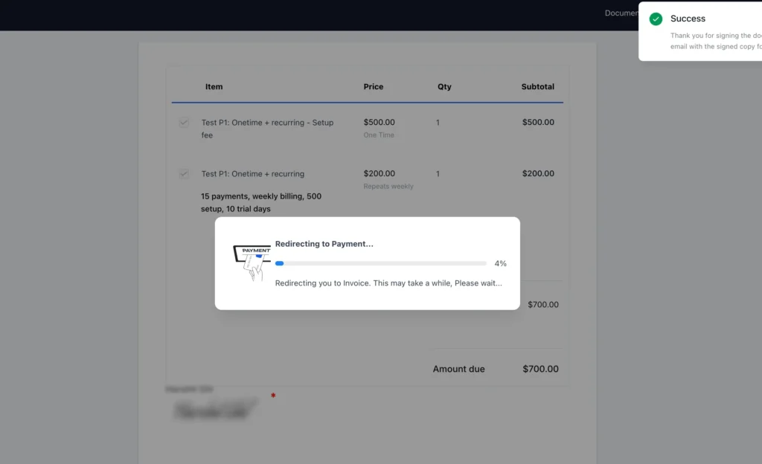Click the green circle in the toast header
Image resolution: width=762 pixels, height=464 pixels.
pos(655,19)
